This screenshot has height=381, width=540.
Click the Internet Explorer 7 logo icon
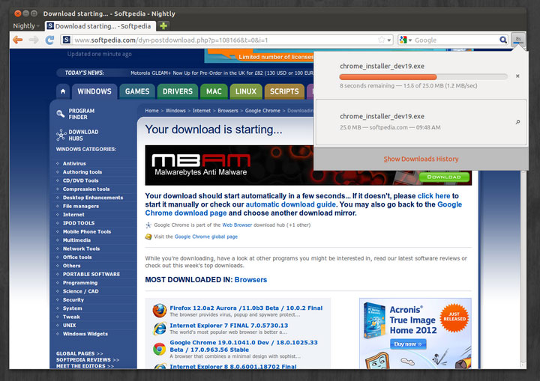[160, 329]
